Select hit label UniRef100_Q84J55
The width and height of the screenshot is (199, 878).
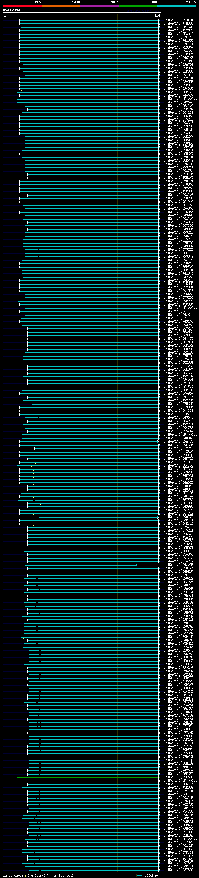178,465
